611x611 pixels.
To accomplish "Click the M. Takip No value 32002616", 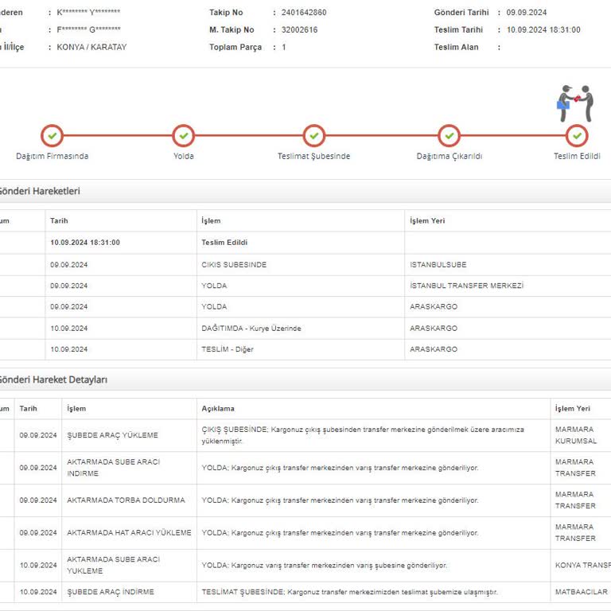I will point(299,29).
